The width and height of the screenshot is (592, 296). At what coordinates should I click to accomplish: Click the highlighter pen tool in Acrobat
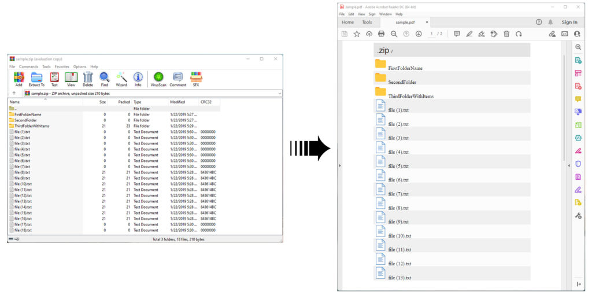[469, 34]
